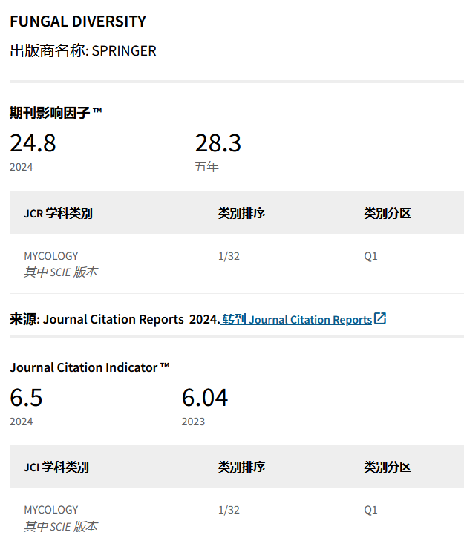Open the 转到 Journal Citation Reports link
This screenshot has width=464, height=541.
297,320
